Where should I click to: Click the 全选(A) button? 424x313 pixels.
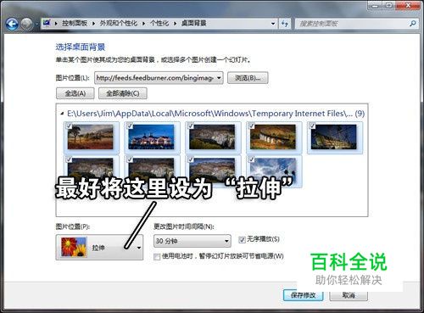pyautogui.click(x=75, y=93)
